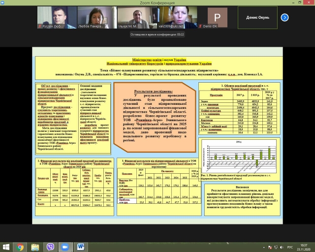Select vali2009@ukr.net participant video
The width and height of the screenshot is (315, 252).
coord(177,17)
